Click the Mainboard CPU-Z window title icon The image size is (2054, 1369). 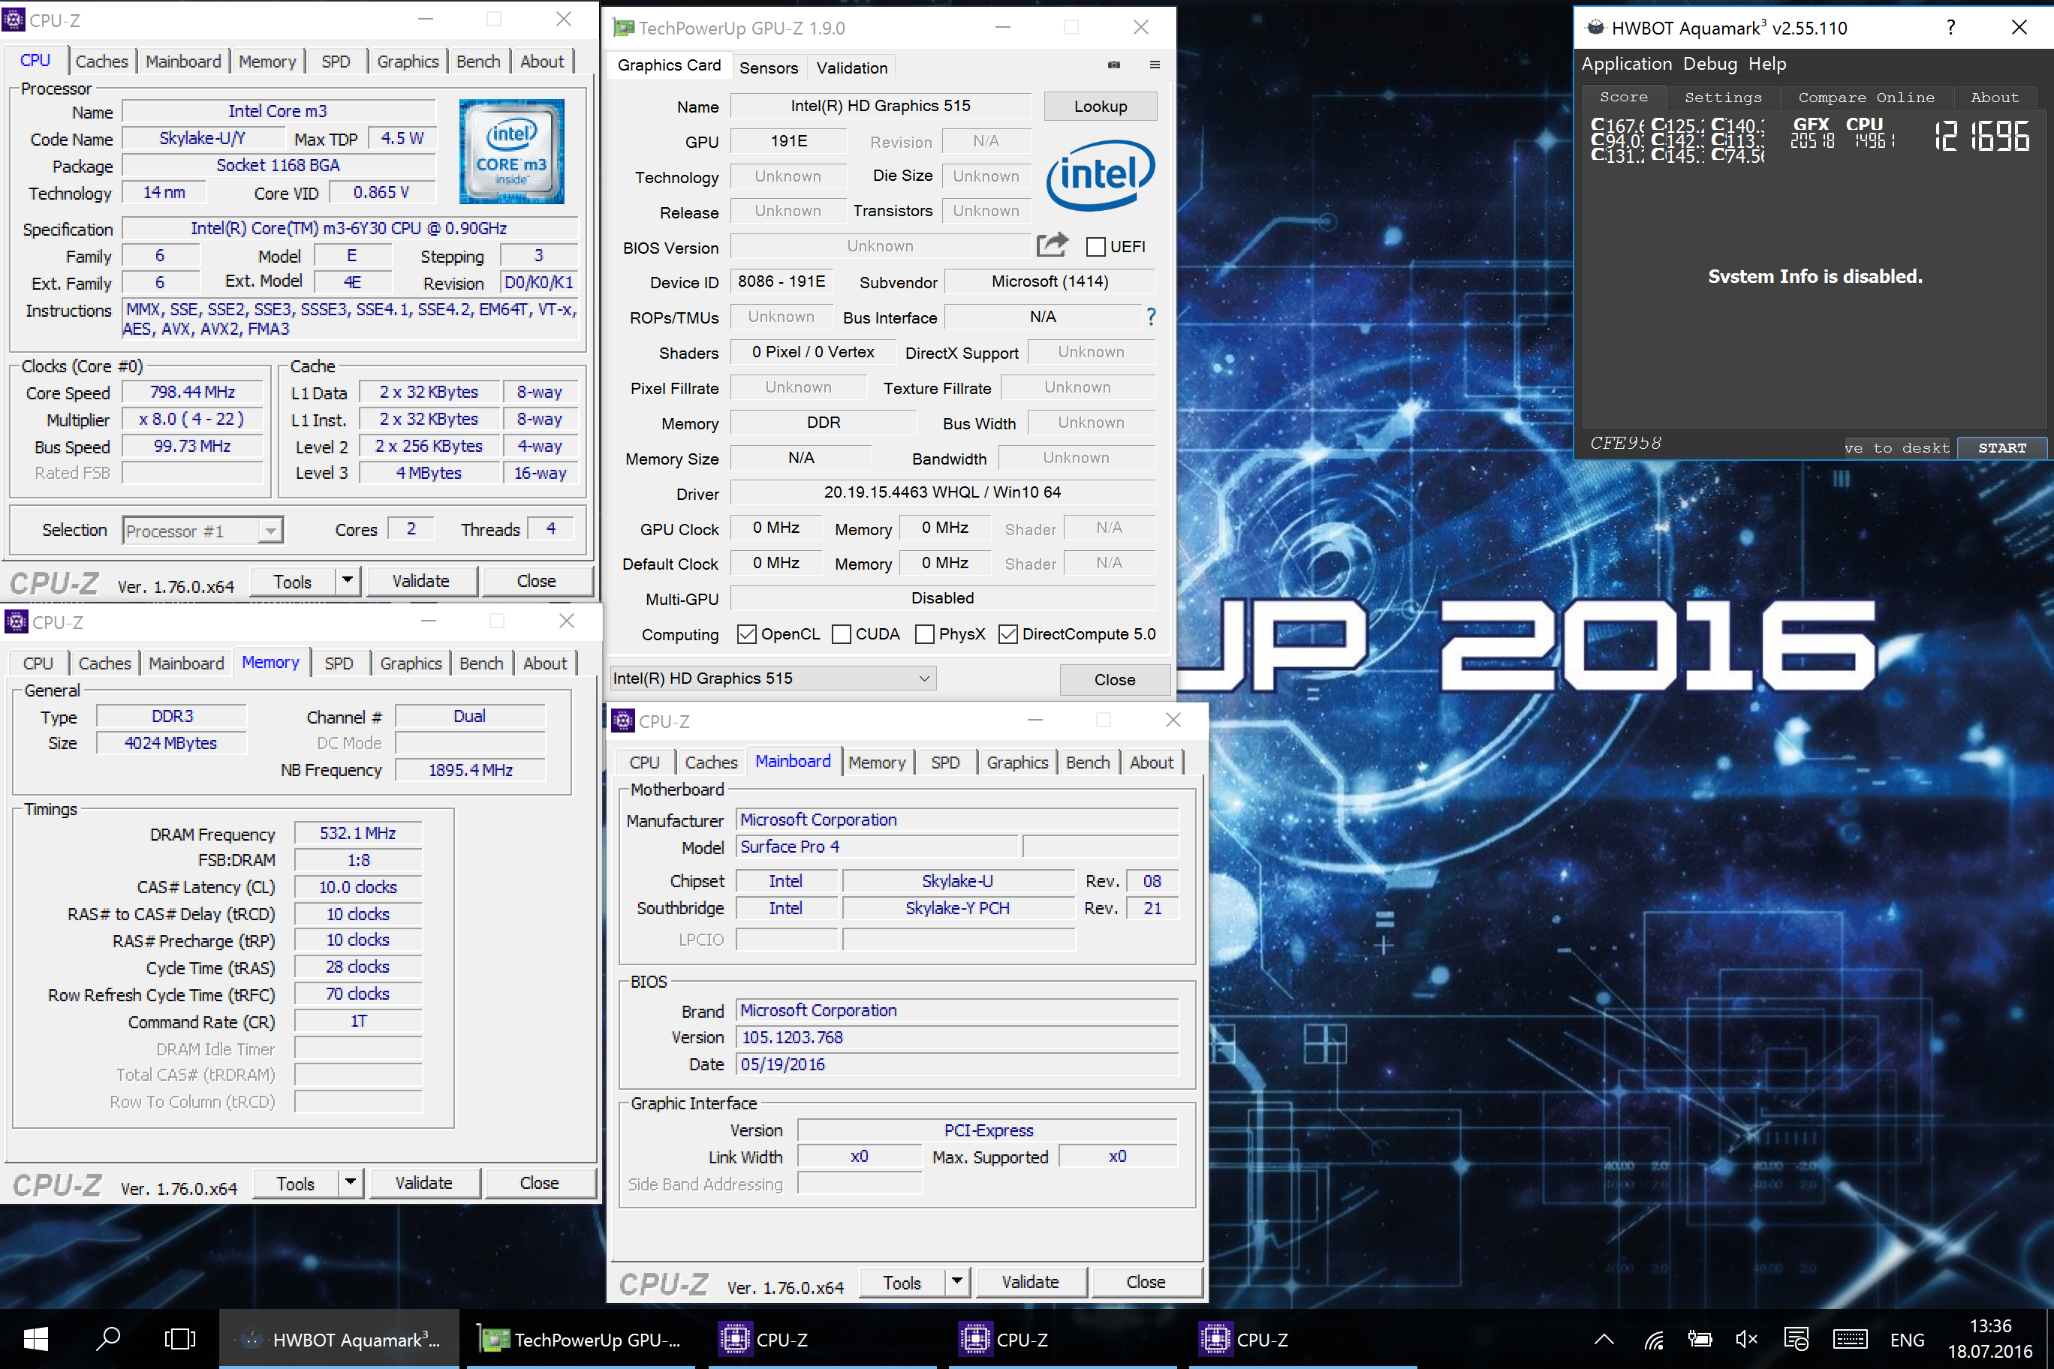pos(622,721)
